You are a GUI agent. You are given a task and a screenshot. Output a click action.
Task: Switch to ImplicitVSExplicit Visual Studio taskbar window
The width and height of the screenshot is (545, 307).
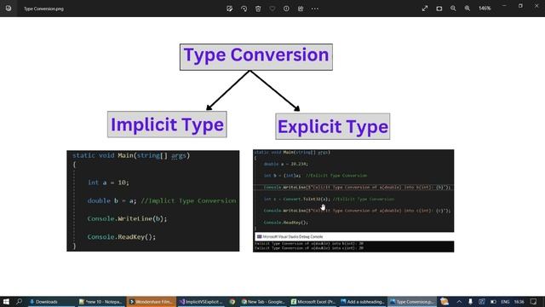(x=201, y=302)
